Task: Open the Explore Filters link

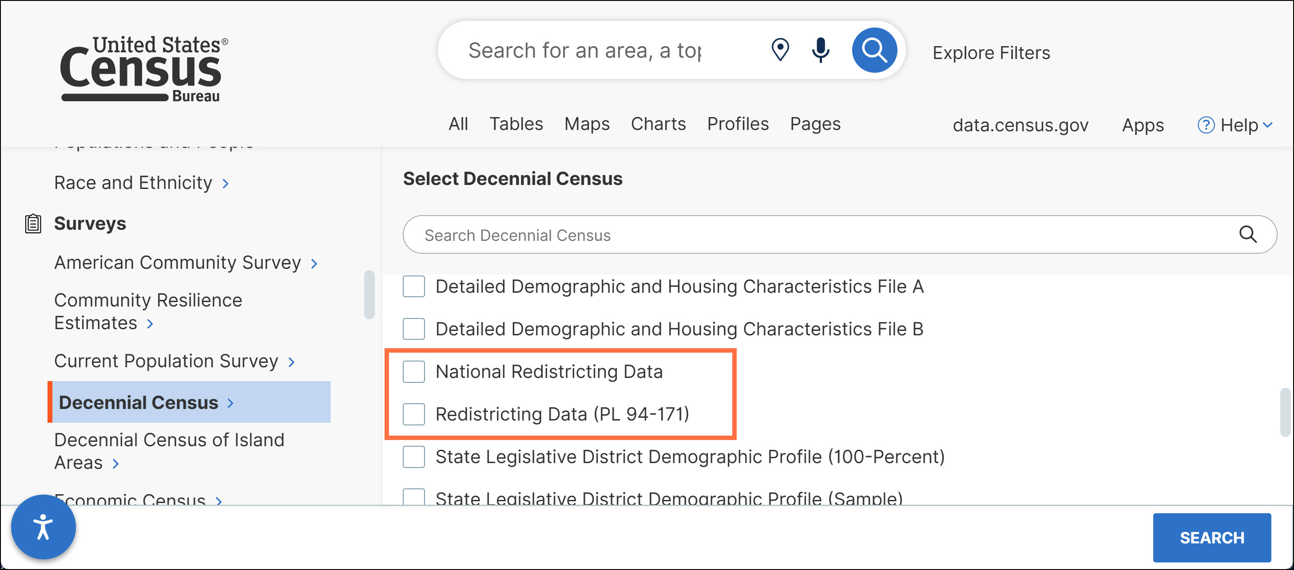Action: pyautogui.click(x=991, y=53)
